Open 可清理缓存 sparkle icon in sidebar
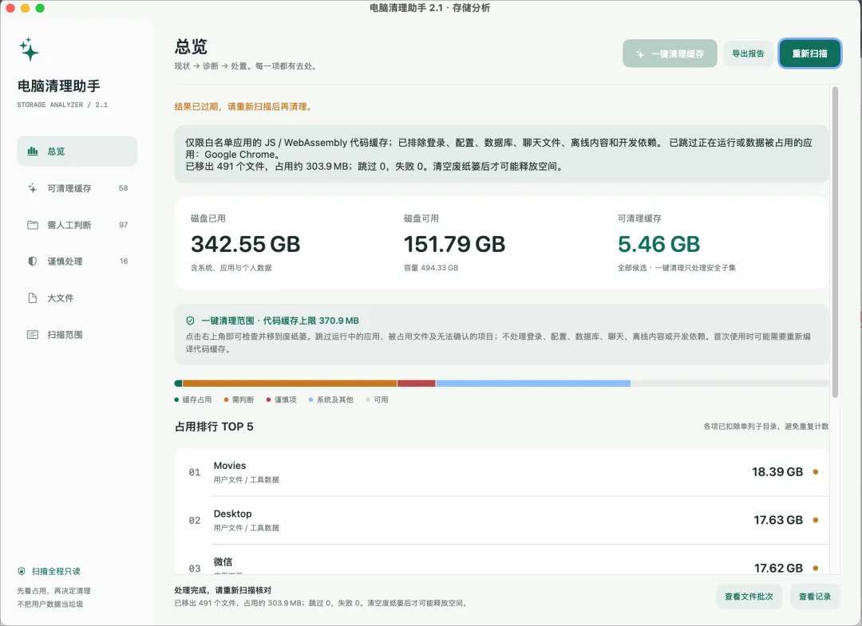This screenshot has width=862, height=626. [x=33, y=188]
